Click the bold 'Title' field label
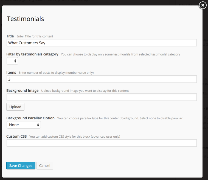The width and height of the screenshot is (208, 180). tap(10, 36)
